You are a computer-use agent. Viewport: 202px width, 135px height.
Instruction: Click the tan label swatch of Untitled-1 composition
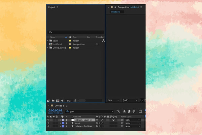click(x=70, y=44)
